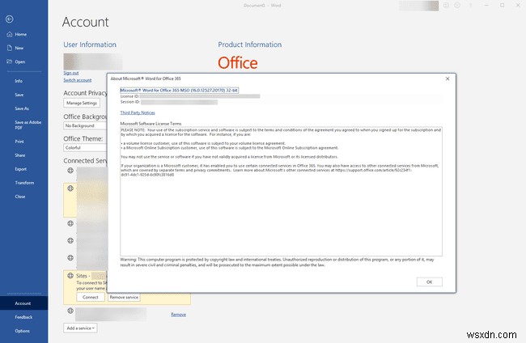Image resolution: width=526 pixels, height=343 pixels.
Task: Click the 'Microsoft Software License Terms' label
Action: [x=151, y=124]
